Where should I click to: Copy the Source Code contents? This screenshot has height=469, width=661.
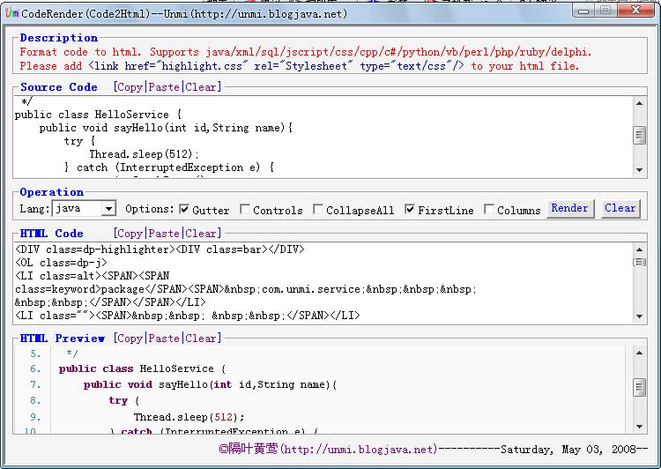[x=130, y=87]
